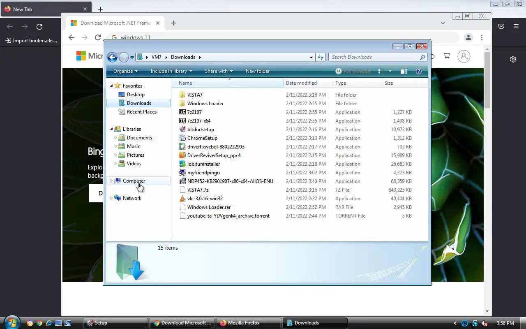Click the Download Microsoft .NET Chrome tab
Screen dimensions: 526x329
115,23
